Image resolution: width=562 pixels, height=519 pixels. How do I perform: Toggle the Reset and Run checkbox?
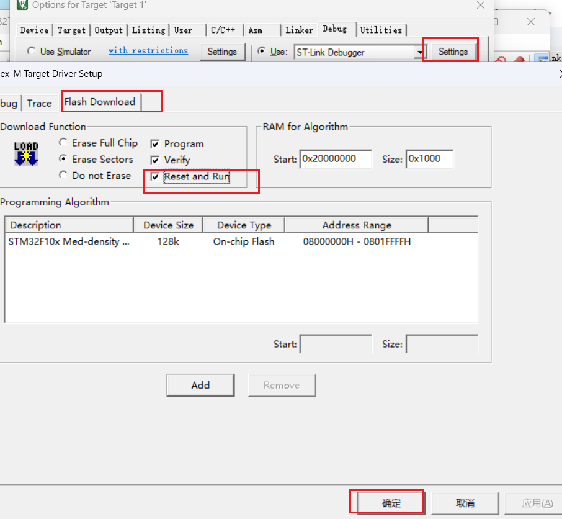tap(155, 176)
